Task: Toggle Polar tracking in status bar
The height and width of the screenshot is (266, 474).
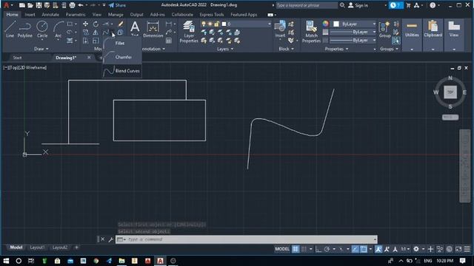Action: [327, 249]
